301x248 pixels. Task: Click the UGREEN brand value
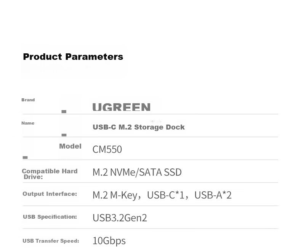click(x=122, y=107)
